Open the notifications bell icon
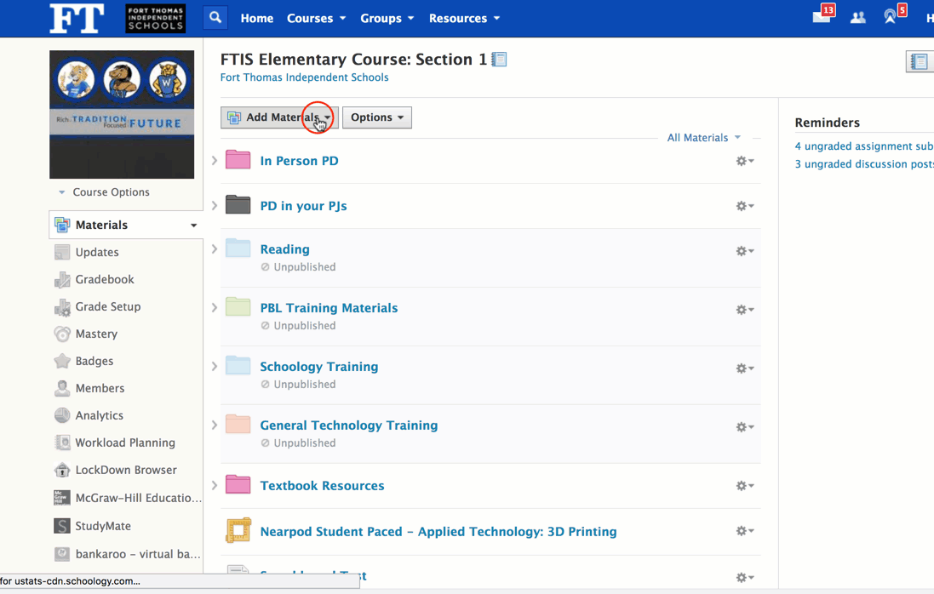 pos(890,17)
